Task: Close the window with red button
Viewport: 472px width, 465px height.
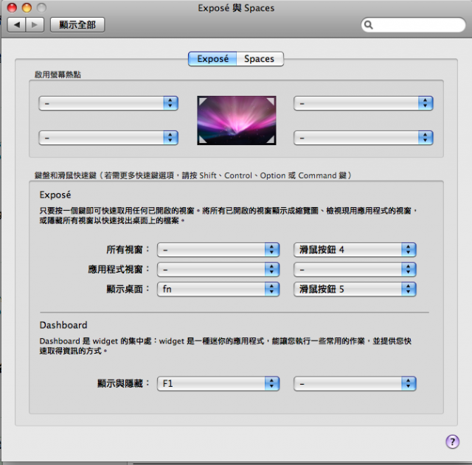Action: [12, 7]
